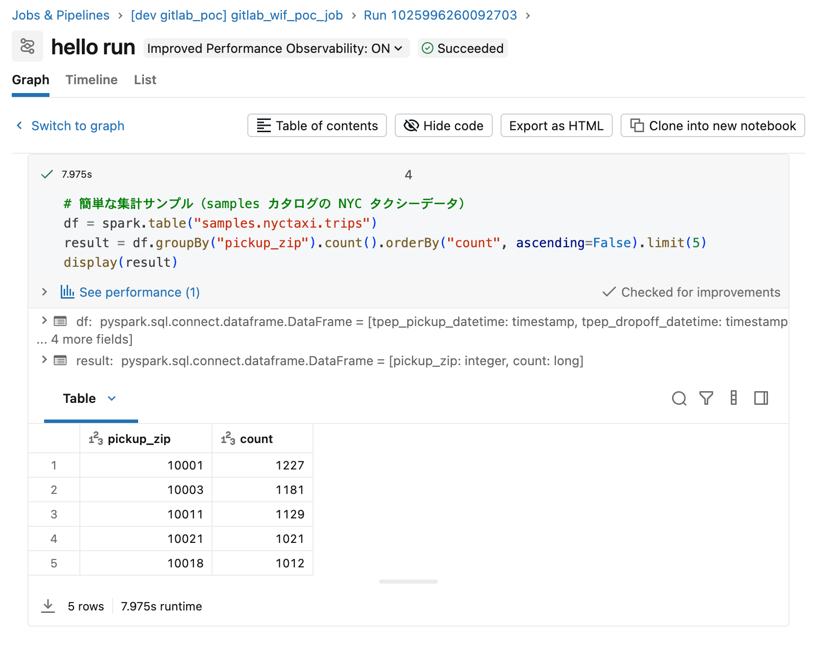The height and width of the screenshot is (655, 816).
Task: Switch to the List tab
Action: pos(145,80)
